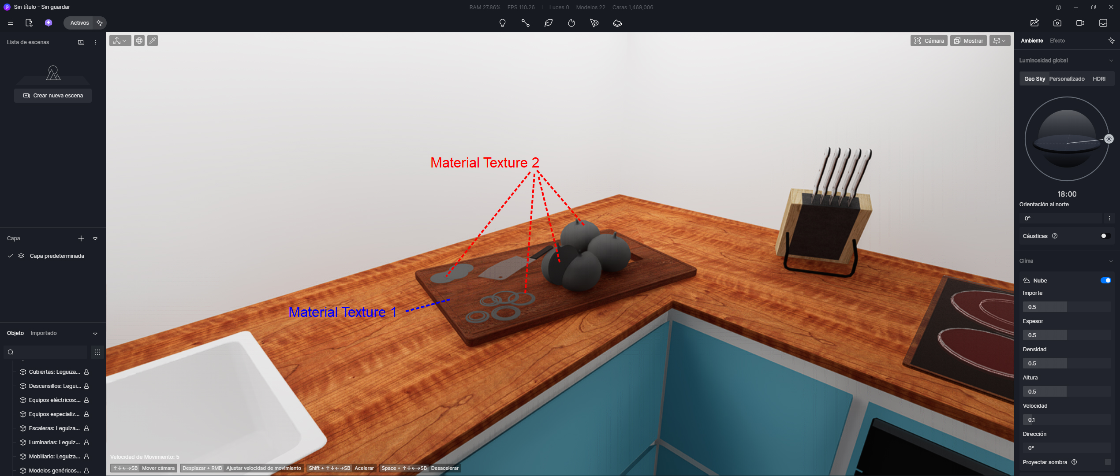Click the purple AI assistant icon
The width and height of the screenshot is (1120, 476).
pyautogui.click(x=49, y=23)
